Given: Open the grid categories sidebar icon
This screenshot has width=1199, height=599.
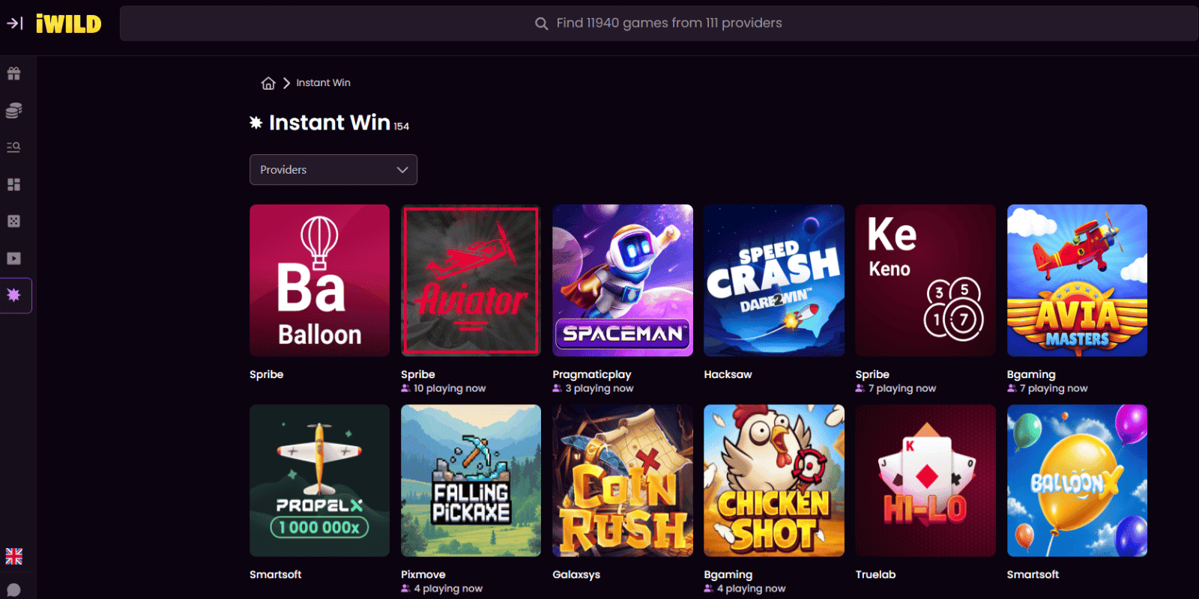Looking at the screenshot, I should [13, 184].
